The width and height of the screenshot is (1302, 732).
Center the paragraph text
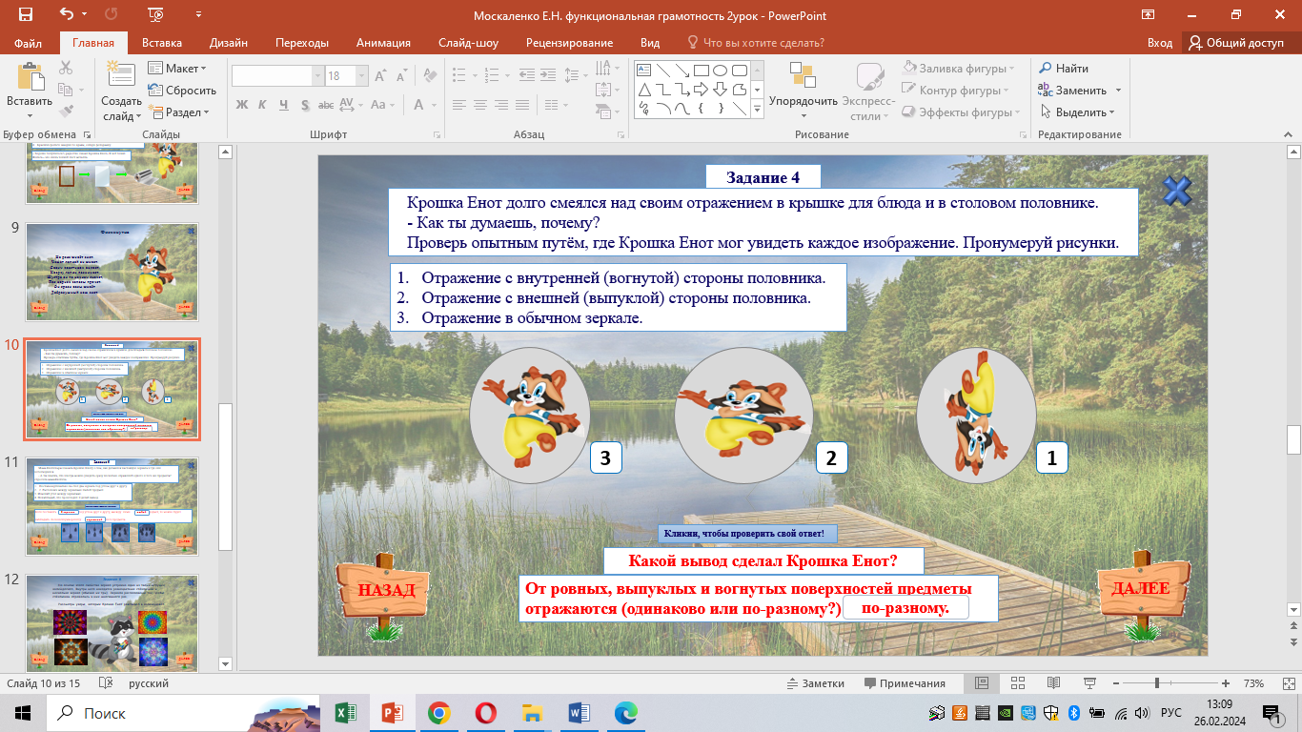tap(482, 105)
